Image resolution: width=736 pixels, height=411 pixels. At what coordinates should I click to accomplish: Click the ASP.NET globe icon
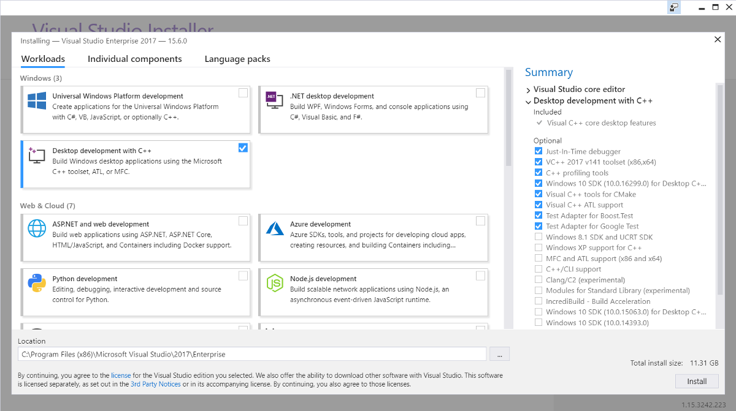click(37, 229)
